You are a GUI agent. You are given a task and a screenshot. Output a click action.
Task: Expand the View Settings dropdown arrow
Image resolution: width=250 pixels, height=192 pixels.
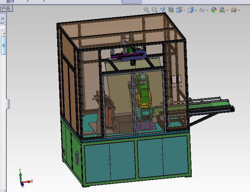239,10
